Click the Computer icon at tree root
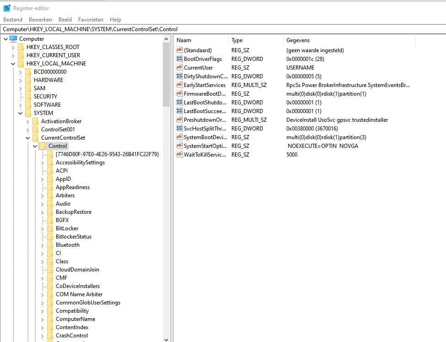Screen dimensions: 446x342 (x=13, y=39)
